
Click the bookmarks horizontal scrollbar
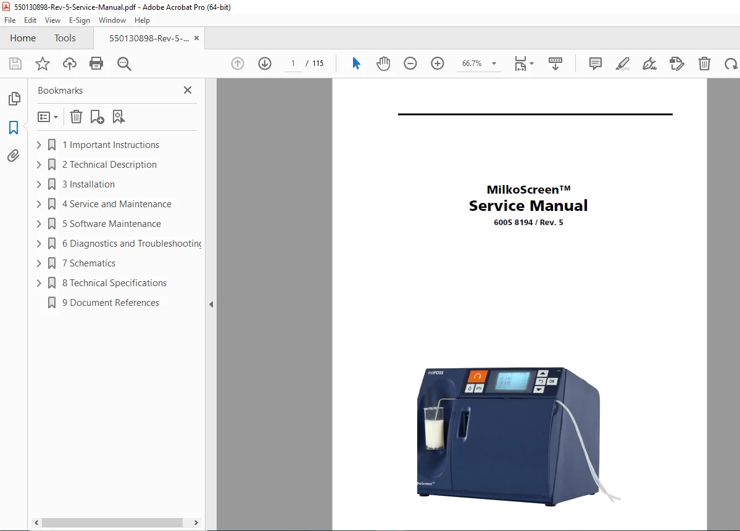112,522
